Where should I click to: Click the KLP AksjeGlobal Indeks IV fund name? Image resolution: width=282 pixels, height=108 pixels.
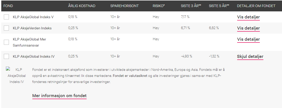[34, 57]
